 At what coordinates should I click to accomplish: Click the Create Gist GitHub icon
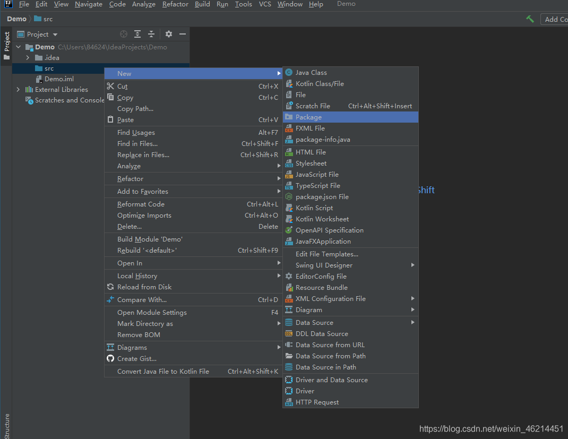pos(110,359)
